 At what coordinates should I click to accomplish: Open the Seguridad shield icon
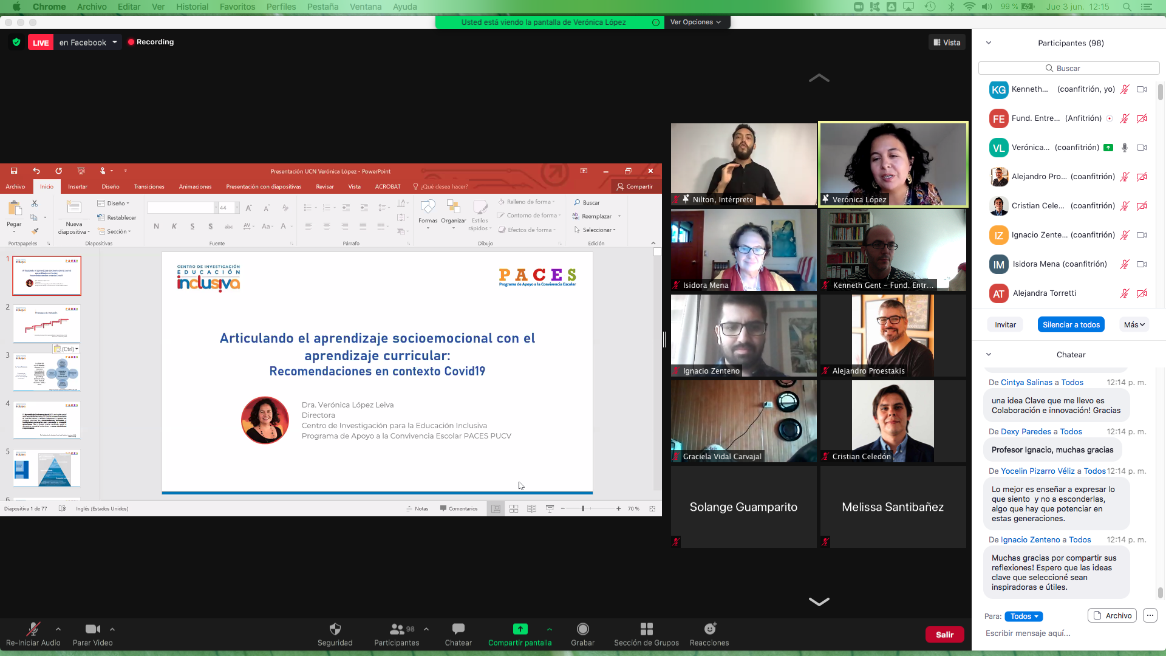click(x=335, y=629)
